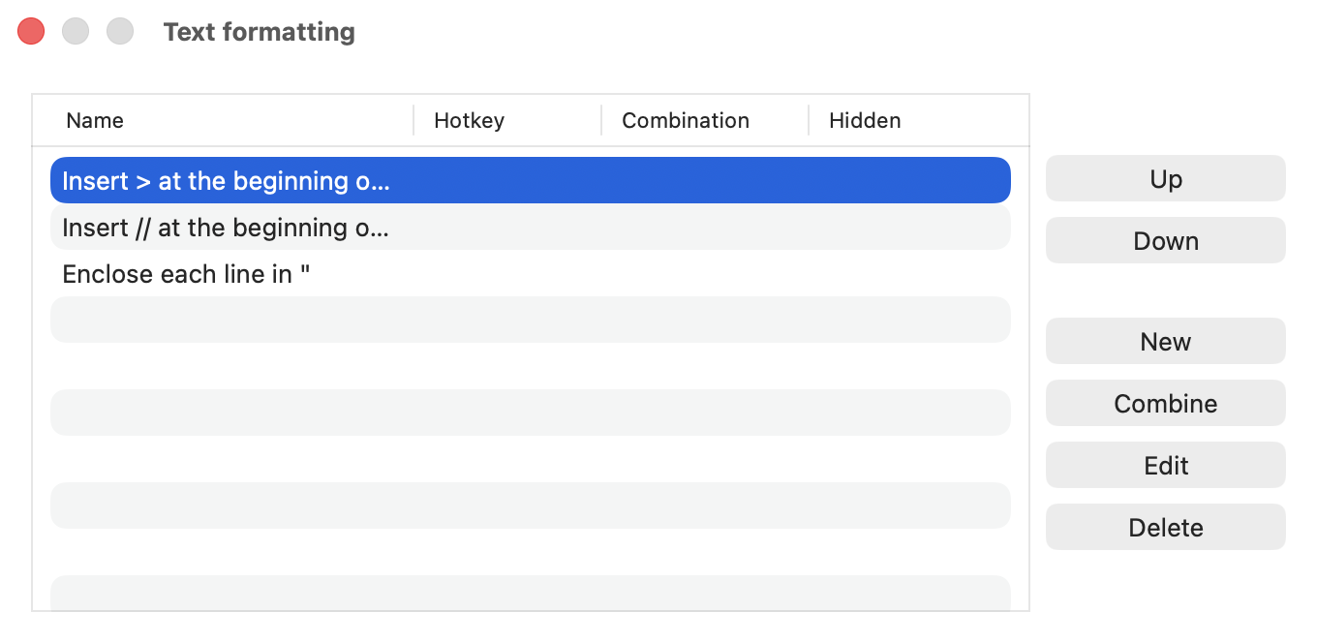Close the Text formatting window
Viewport: 1317px width, 643px height.
coord(31,32)
